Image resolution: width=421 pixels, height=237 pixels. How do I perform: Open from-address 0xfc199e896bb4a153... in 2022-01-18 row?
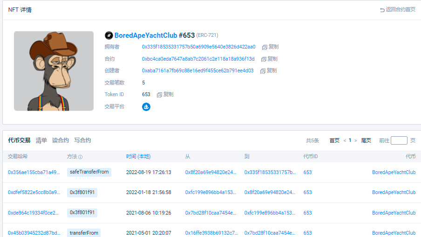(211, 192)
